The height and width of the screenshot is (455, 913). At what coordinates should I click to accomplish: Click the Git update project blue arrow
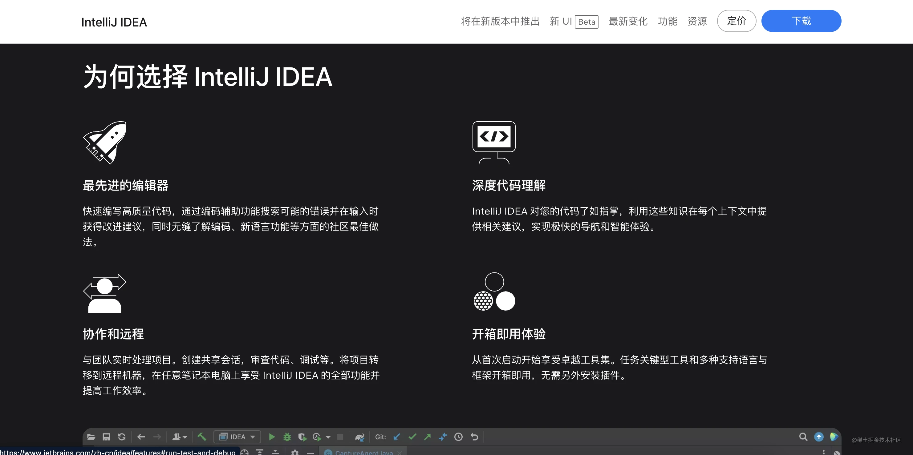tap(397, 437)
